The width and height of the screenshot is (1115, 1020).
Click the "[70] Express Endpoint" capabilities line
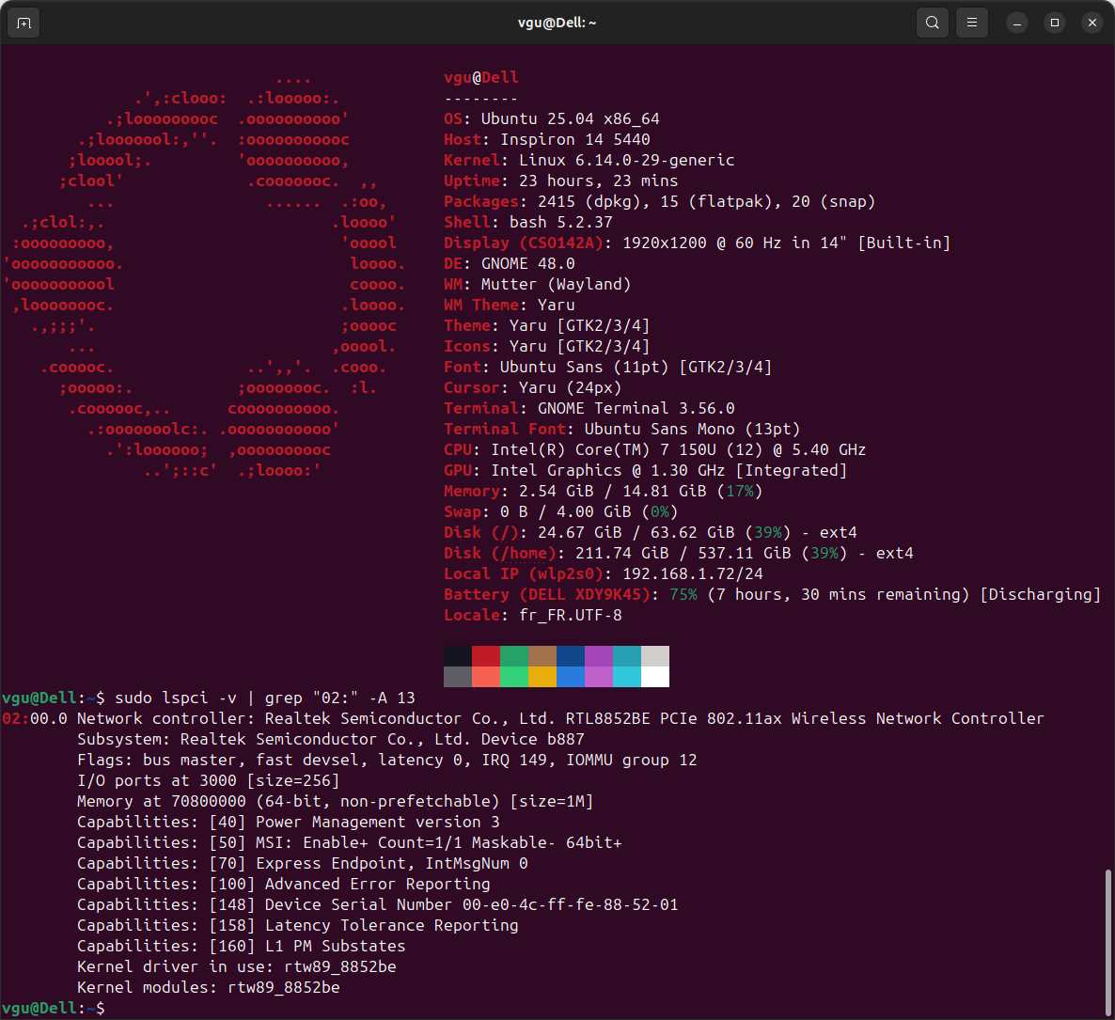point(303,863)
